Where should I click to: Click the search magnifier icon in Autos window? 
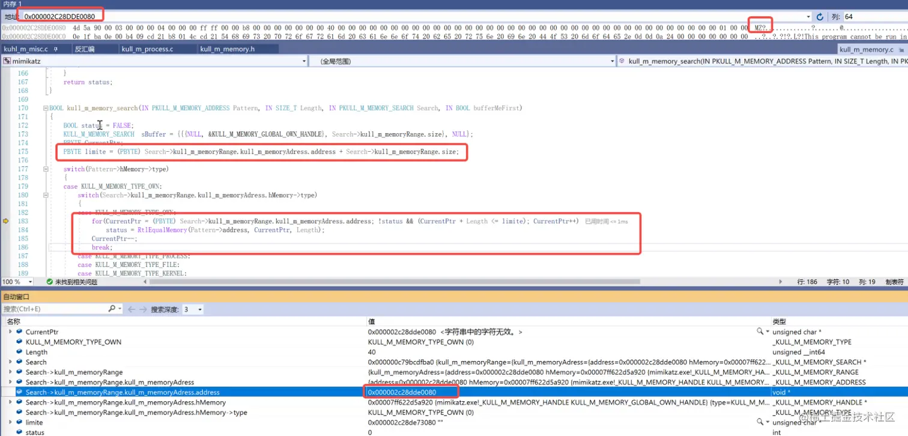pyautogui.click(x=112, y=309)
